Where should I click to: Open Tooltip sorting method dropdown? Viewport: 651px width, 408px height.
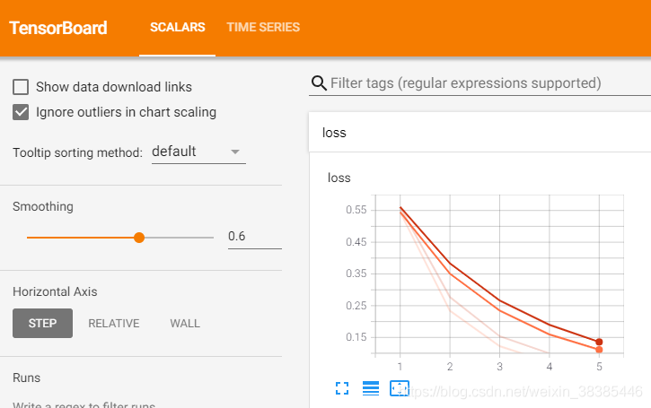point(198,152)
